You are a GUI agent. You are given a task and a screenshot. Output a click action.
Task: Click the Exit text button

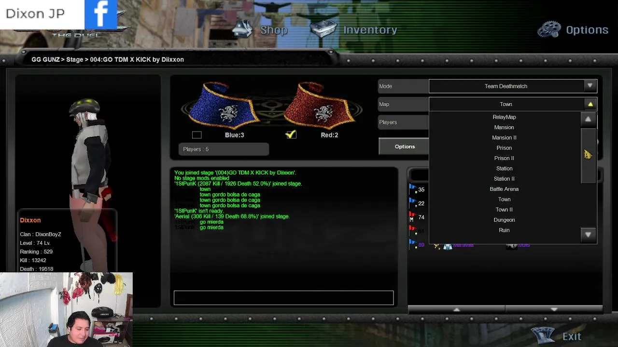pos(572,336)
